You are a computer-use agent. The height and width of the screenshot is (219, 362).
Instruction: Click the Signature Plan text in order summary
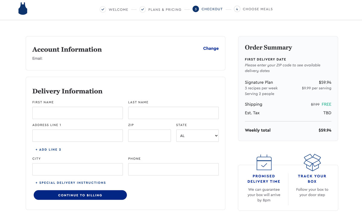pyautogui.click(x=259, y=82)
